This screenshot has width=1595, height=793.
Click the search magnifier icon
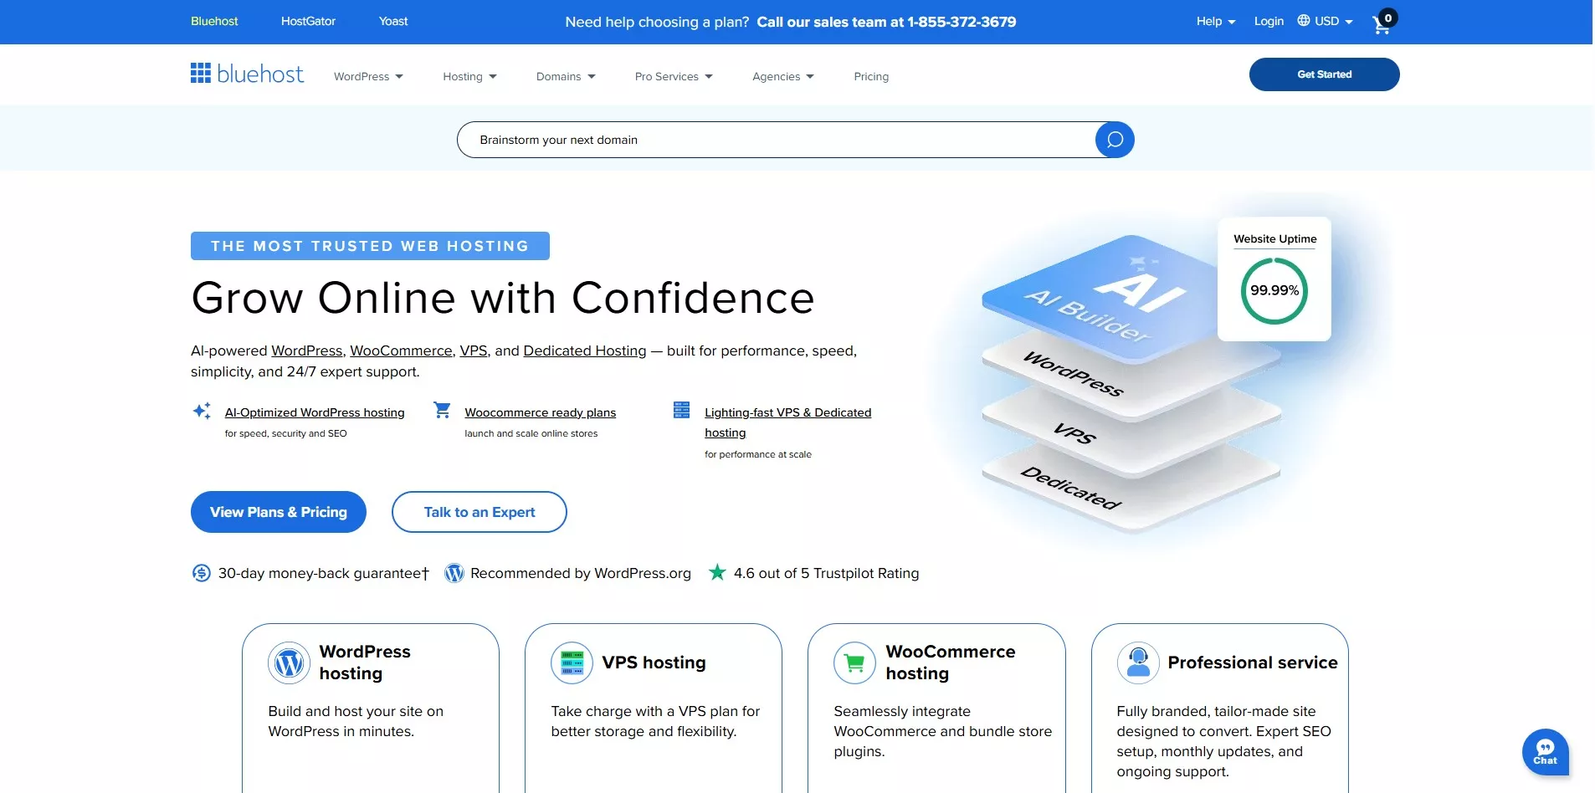(x=1113, y=140)
